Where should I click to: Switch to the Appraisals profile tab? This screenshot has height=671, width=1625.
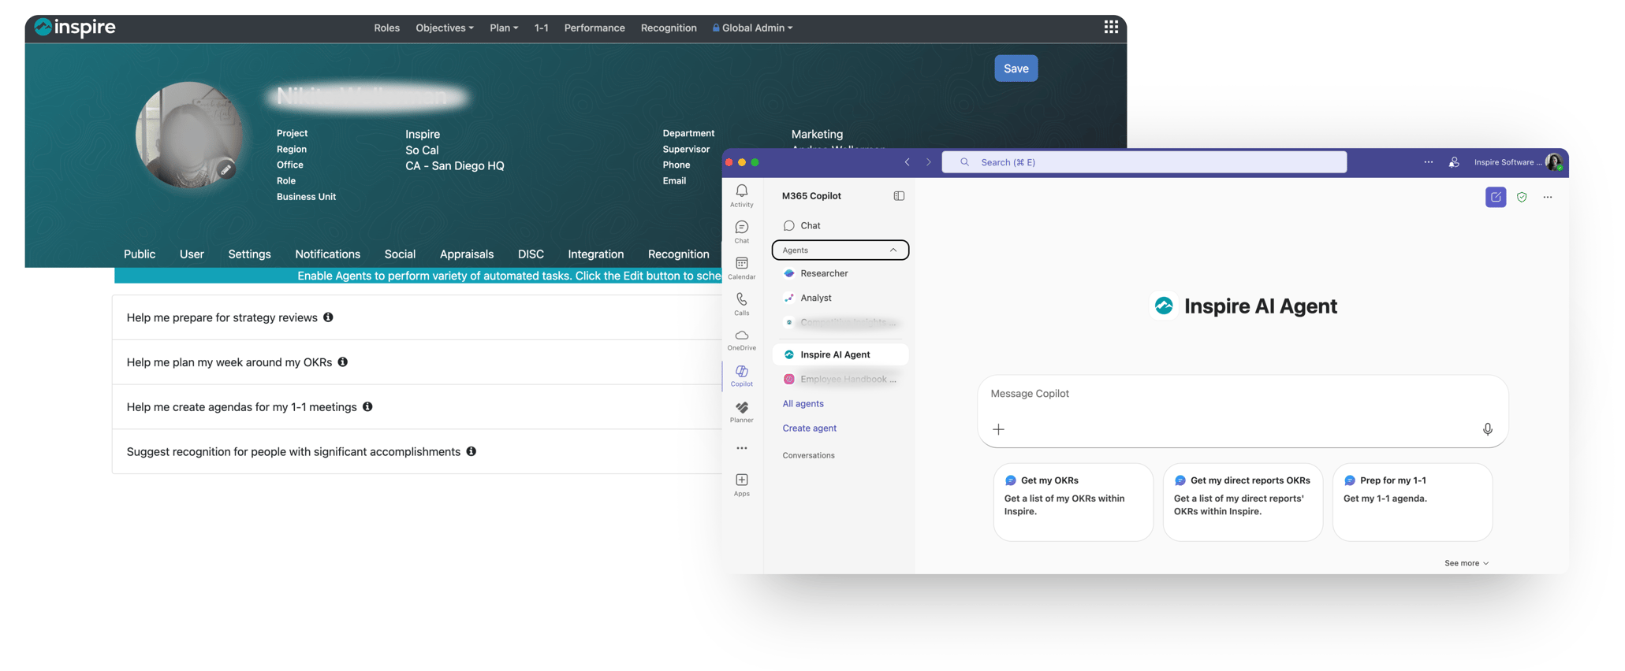(467, 254)
